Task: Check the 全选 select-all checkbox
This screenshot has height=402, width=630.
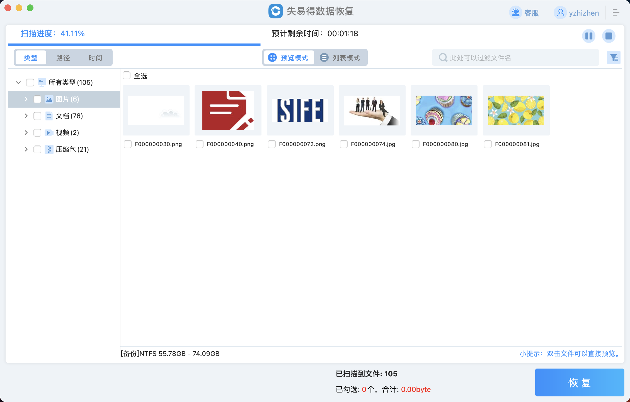Action: [127, 76]
